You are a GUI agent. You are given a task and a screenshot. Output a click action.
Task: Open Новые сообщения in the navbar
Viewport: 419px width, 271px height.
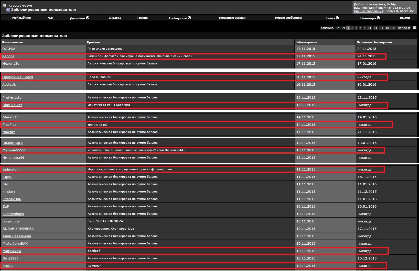pyautogui.click(x=288, y=18)
